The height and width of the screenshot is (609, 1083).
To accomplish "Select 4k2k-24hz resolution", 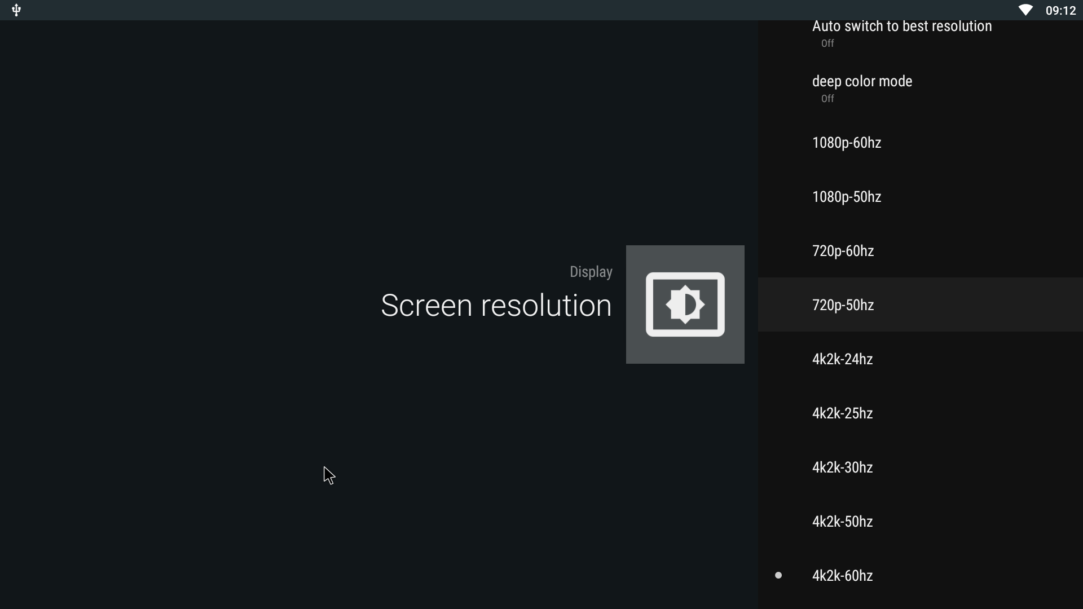I will [x=921, y=359].
